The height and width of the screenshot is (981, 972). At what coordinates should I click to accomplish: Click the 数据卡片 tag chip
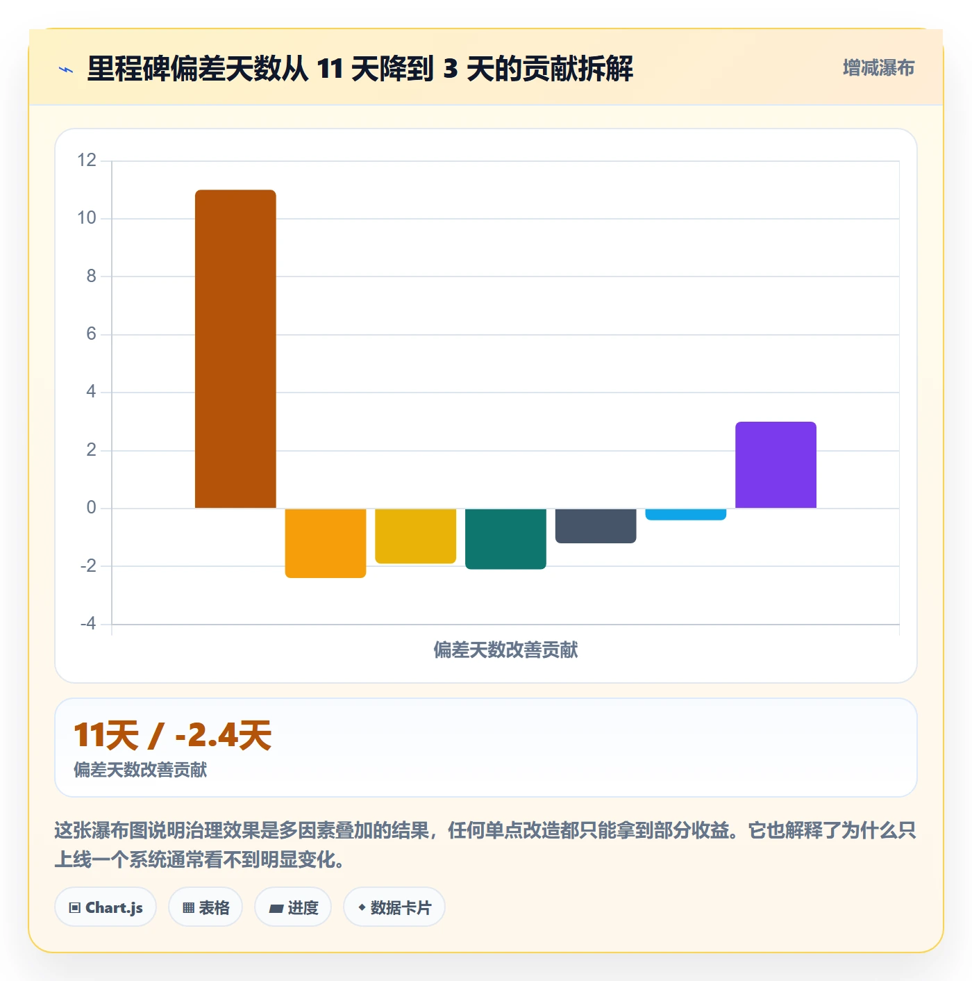[394, 907]
